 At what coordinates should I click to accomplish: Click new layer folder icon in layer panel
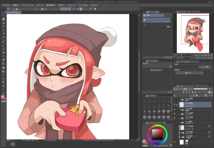197,96
